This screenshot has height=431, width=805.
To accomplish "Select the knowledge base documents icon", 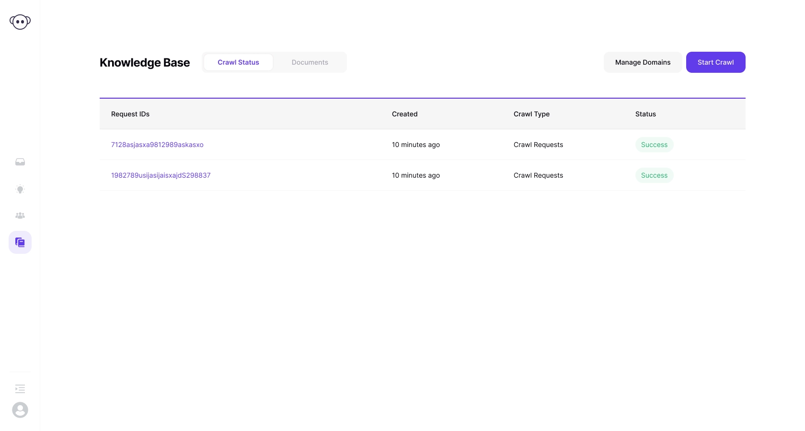I will click(20, 242).
